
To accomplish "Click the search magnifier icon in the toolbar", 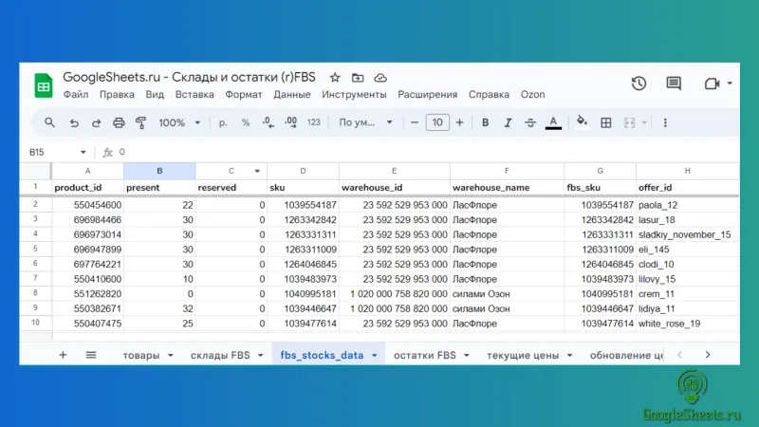I will click(x=49, y=122).
